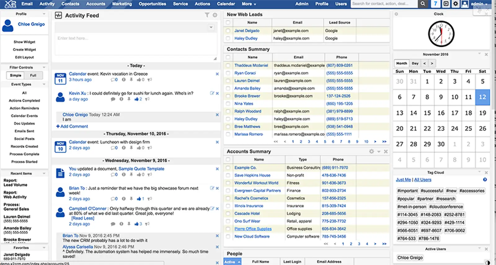Click the notifications badge showing 7
This screenshot has width=496, height=265.
[436, 4]
